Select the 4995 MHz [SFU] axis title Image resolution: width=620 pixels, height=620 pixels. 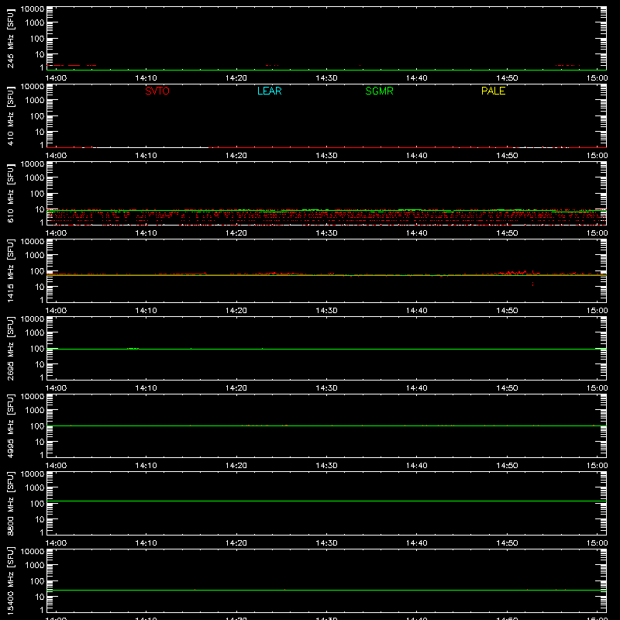point(11,426)
